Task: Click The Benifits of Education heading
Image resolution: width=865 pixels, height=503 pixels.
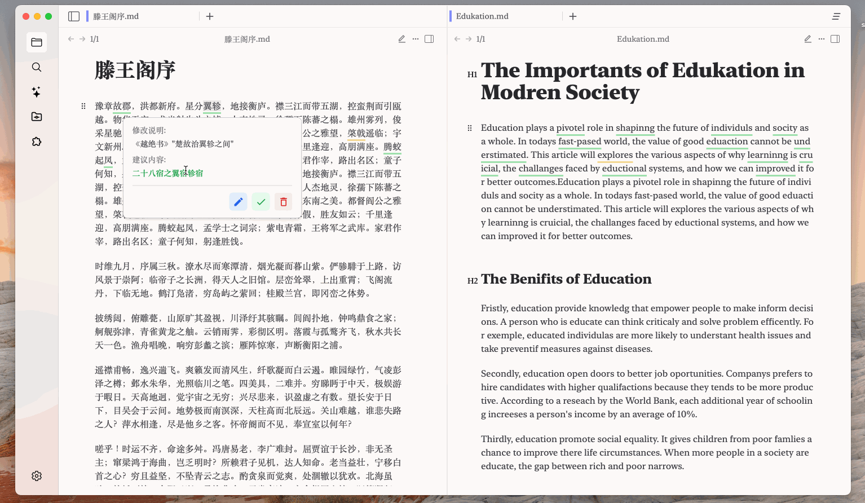Action: pyautogui.click(x=566, y=279)
